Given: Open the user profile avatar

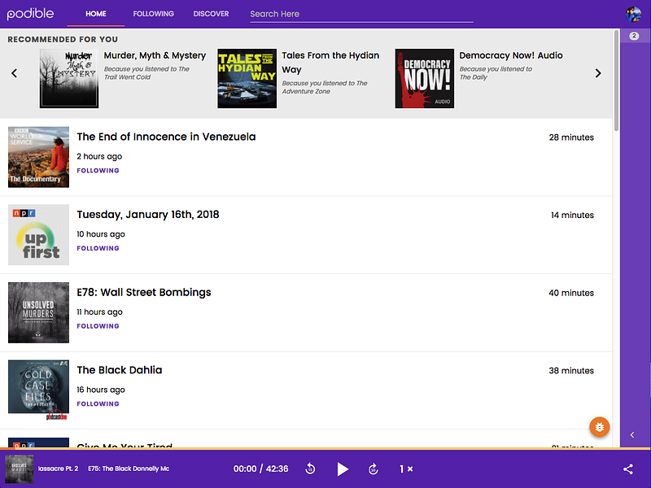Looking at the screenshot, I should pos(634,14).
